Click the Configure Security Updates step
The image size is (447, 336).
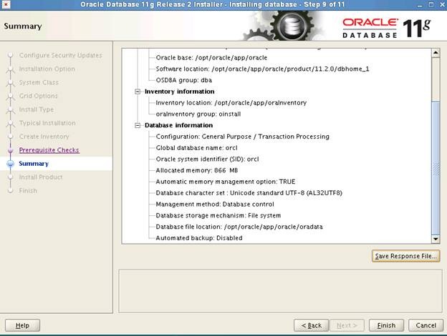click(x=60, y=55)
